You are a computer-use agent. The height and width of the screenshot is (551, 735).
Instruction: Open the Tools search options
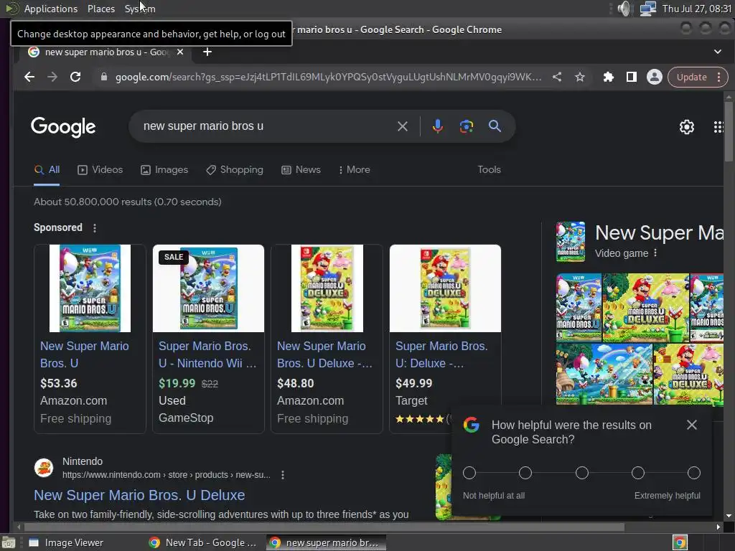tap(489, 169)
